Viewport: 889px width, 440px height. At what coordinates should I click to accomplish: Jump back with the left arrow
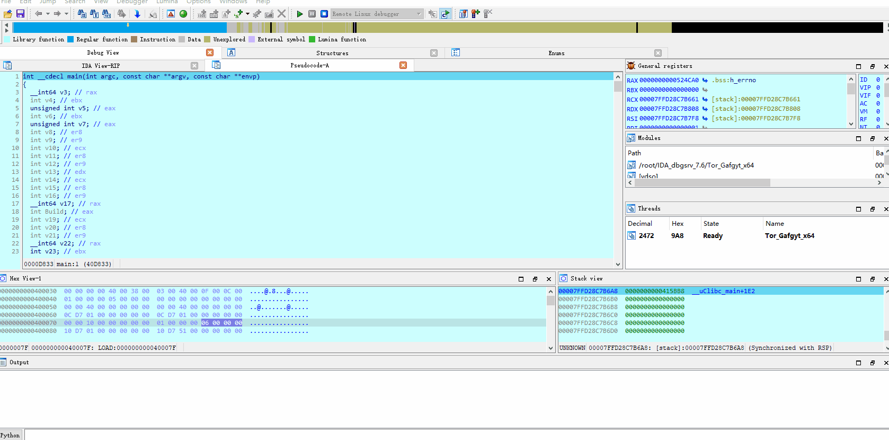point(39,14)
